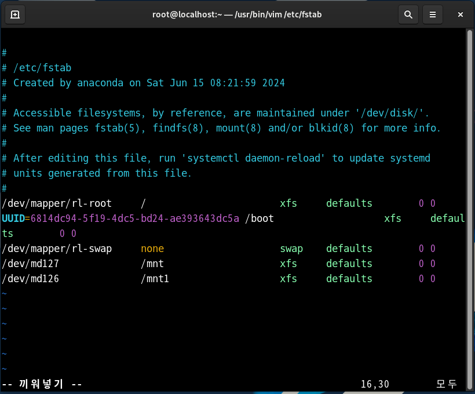The height and width of the screenshot is (394, 475).
Task: Click 'defaults' in the rl-root row
Action: pos(349,203)
